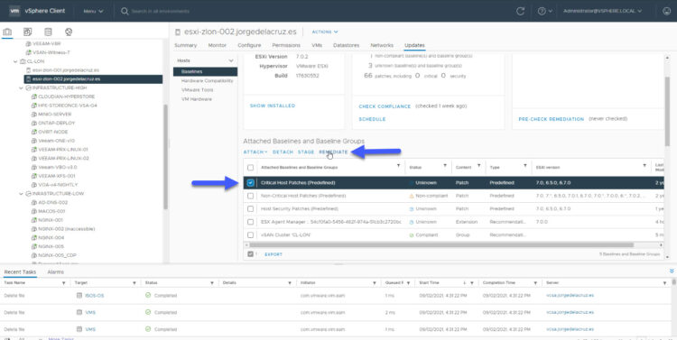Open the help question-mark menu
This screenshot has height=340, width=677.
click(x=544, y=11)
